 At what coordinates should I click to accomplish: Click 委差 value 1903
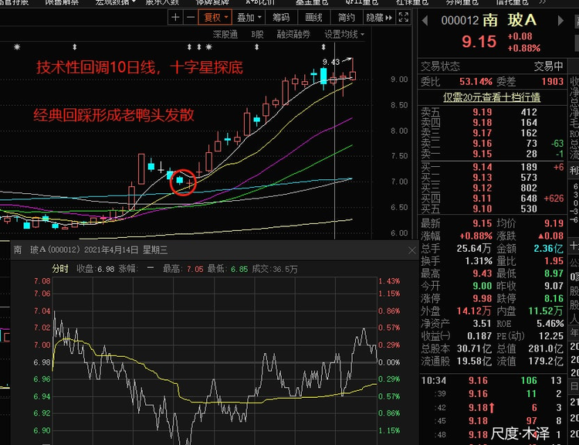pyautogui.click(x=553, y=81)
